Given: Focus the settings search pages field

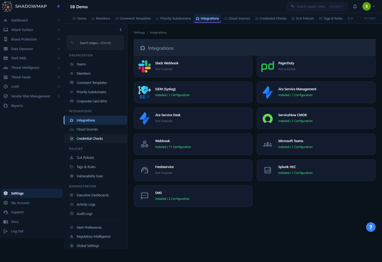Looking at the screenshot, I should point(95,43).
